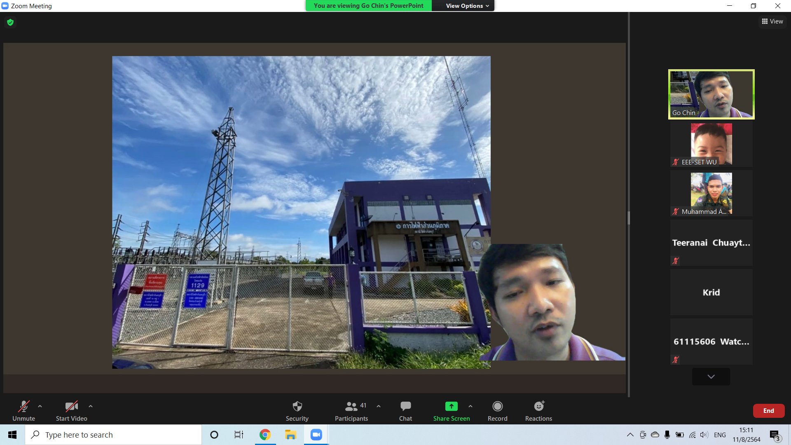The width and height of the screenshot is (791, 445).
Task: Open the Security shield icon
Action: pyautogui.click(x=297, y=407)
